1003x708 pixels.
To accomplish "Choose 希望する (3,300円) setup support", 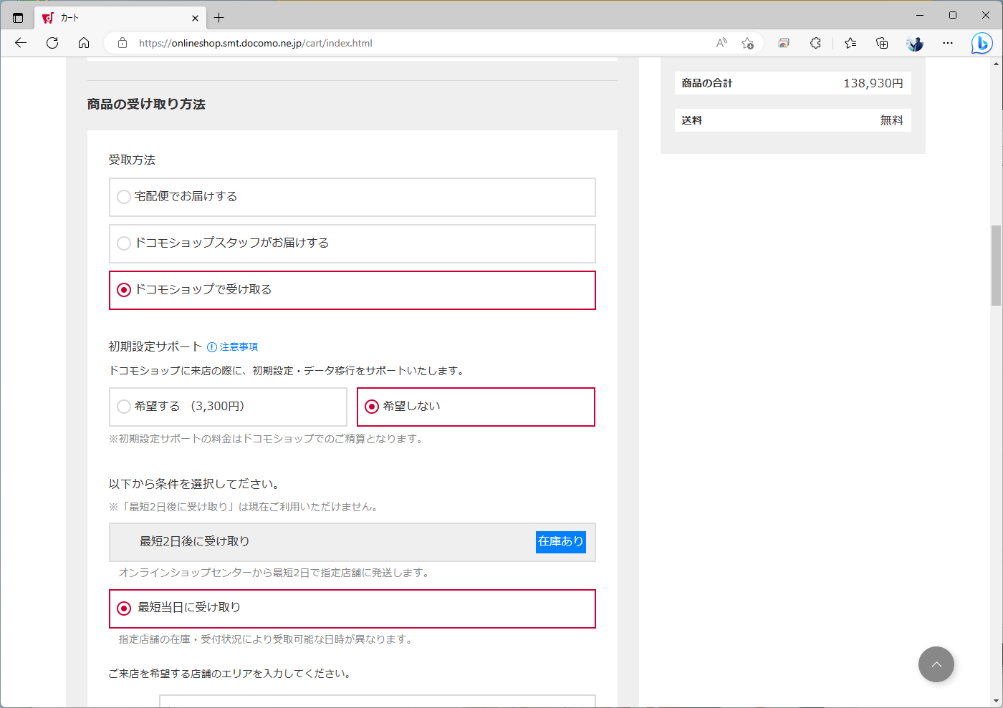I will pos(228,407).
